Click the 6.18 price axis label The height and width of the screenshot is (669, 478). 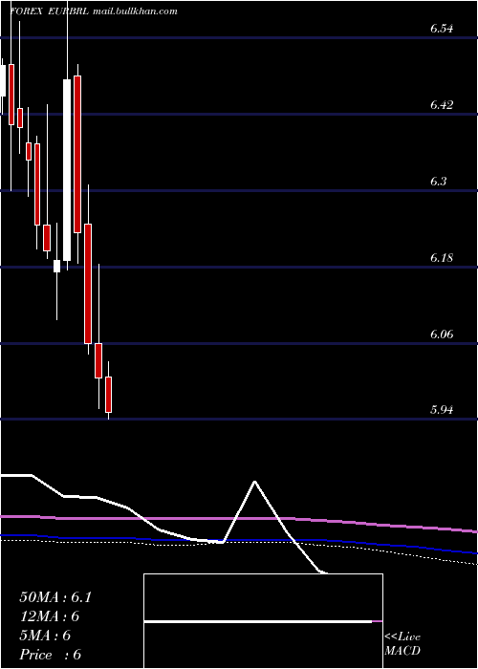coord(442,258)
